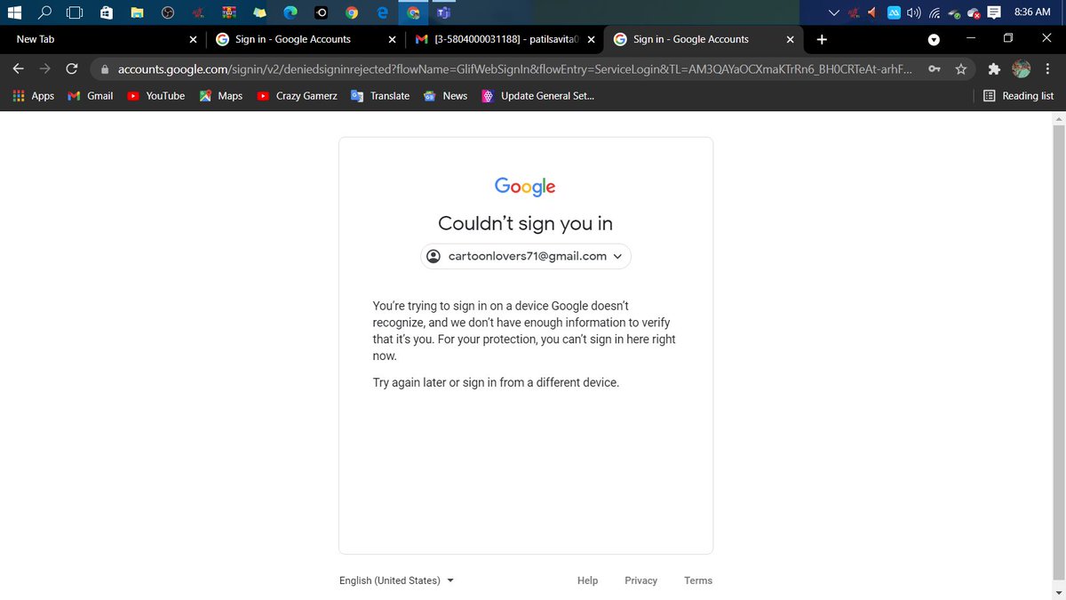
Task: Open the Maps bookmark
Action: point(221,95)
